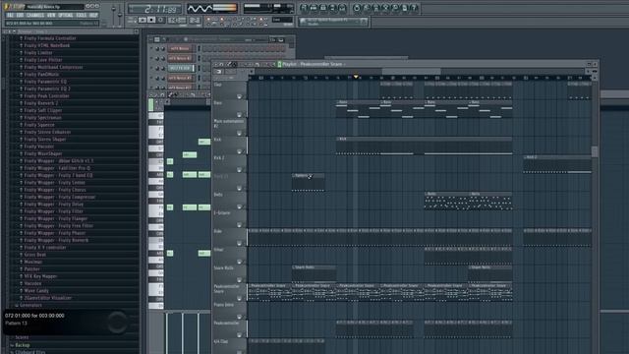Select Fruity Soft Clipper in browser
Viewport: 629px width, 354px height.
pos(43,110)
